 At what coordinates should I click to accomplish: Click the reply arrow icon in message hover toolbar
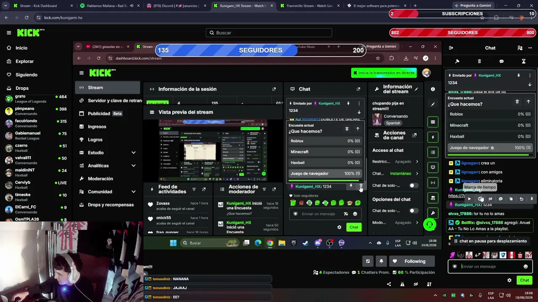(522, 199)
